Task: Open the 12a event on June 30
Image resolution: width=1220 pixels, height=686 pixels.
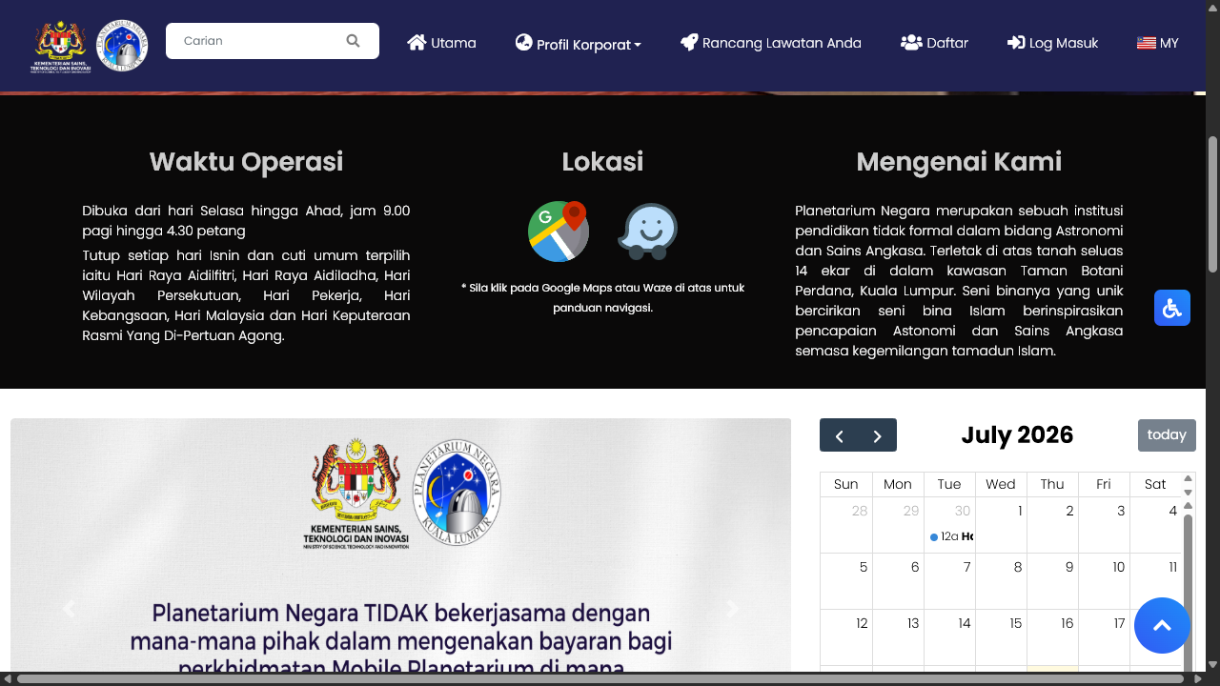Action: tap(951, 536)
